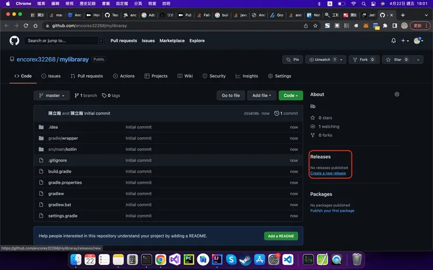Click the GitHub Octocat logo
Image resolution: width=433 pixels, height=270 pixels.
tap(15, 41)
